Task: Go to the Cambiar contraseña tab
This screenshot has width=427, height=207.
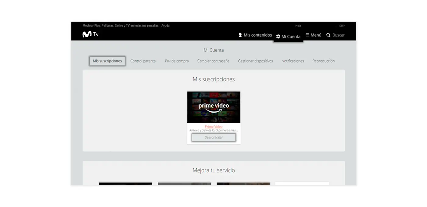Action: coord(213,61)
